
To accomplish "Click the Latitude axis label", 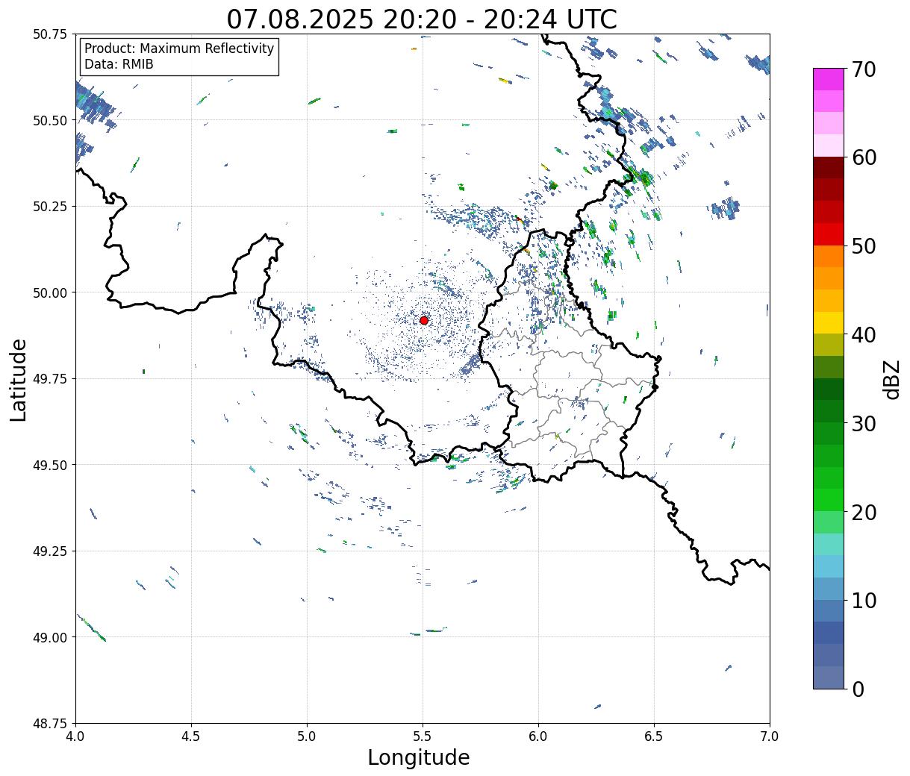I will pos(19,380).
